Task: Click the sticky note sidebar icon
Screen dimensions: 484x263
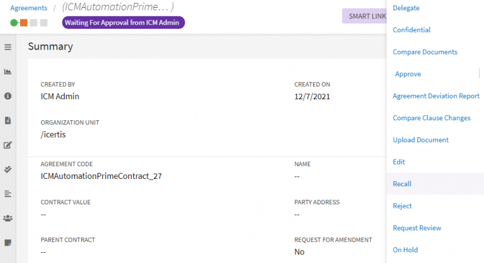Action: 8,242
